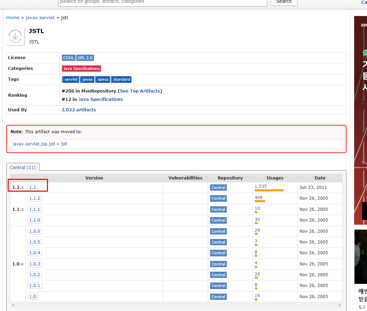The height and width of the screenshot is (311, 367).
Task: Open version 1.1.2
Action: tap(35, 198)
